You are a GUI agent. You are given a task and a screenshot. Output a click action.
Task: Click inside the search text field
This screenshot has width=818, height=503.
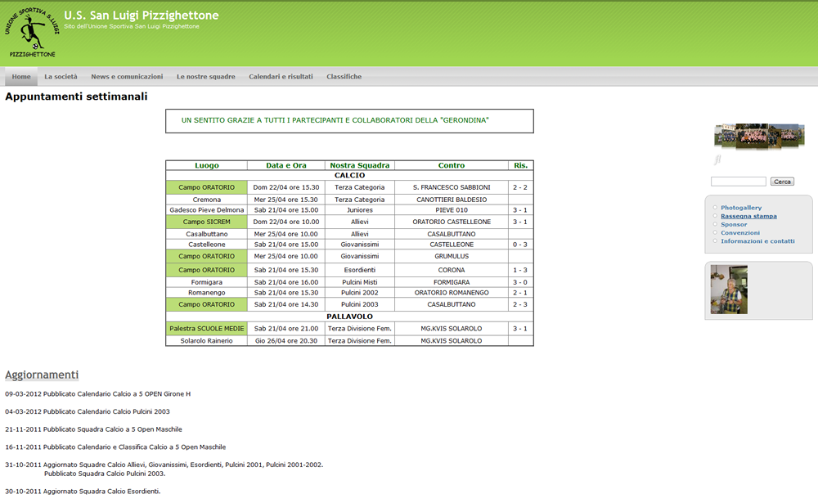738,182
